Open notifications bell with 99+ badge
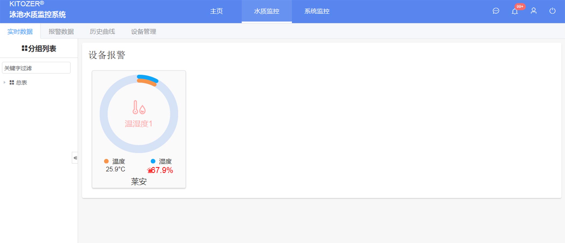 pos(515,11)
